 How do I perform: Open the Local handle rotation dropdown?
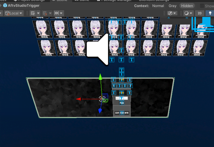coord(14,13)
